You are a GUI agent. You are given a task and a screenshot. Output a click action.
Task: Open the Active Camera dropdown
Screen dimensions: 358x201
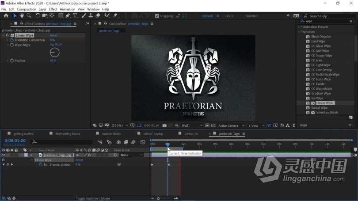(x=231, y=125)
